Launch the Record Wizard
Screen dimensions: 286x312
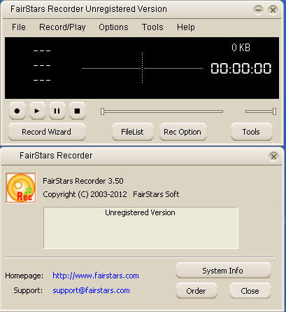click(47, 132)
